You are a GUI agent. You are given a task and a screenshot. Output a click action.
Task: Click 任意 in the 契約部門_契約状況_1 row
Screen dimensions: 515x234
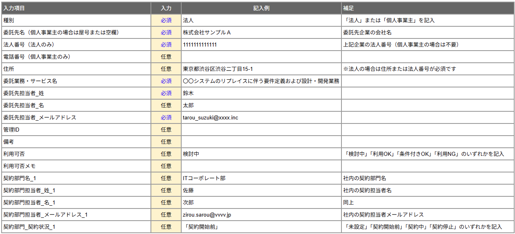click(x=166, y=227)
